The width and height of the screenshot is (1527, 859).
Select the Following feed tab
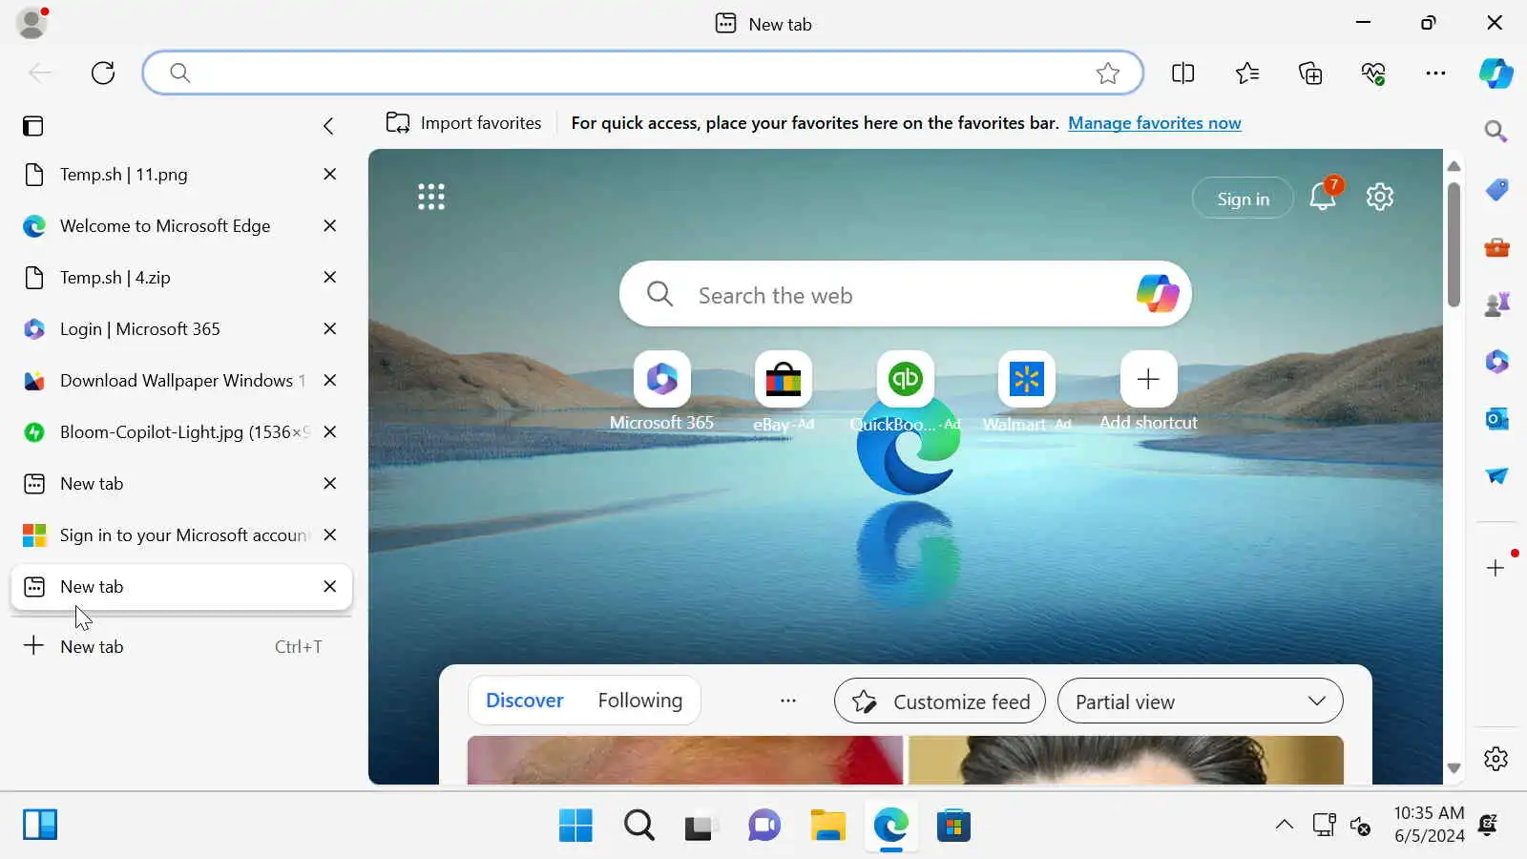[640, 701]
